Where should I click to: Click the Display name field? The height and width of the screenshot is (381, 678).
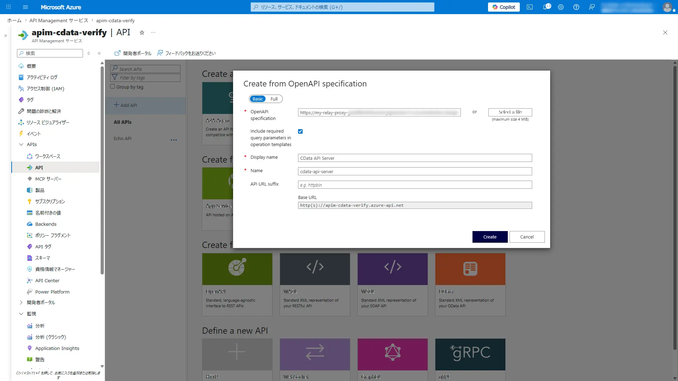pyautogui.click(x=415, y=158)
